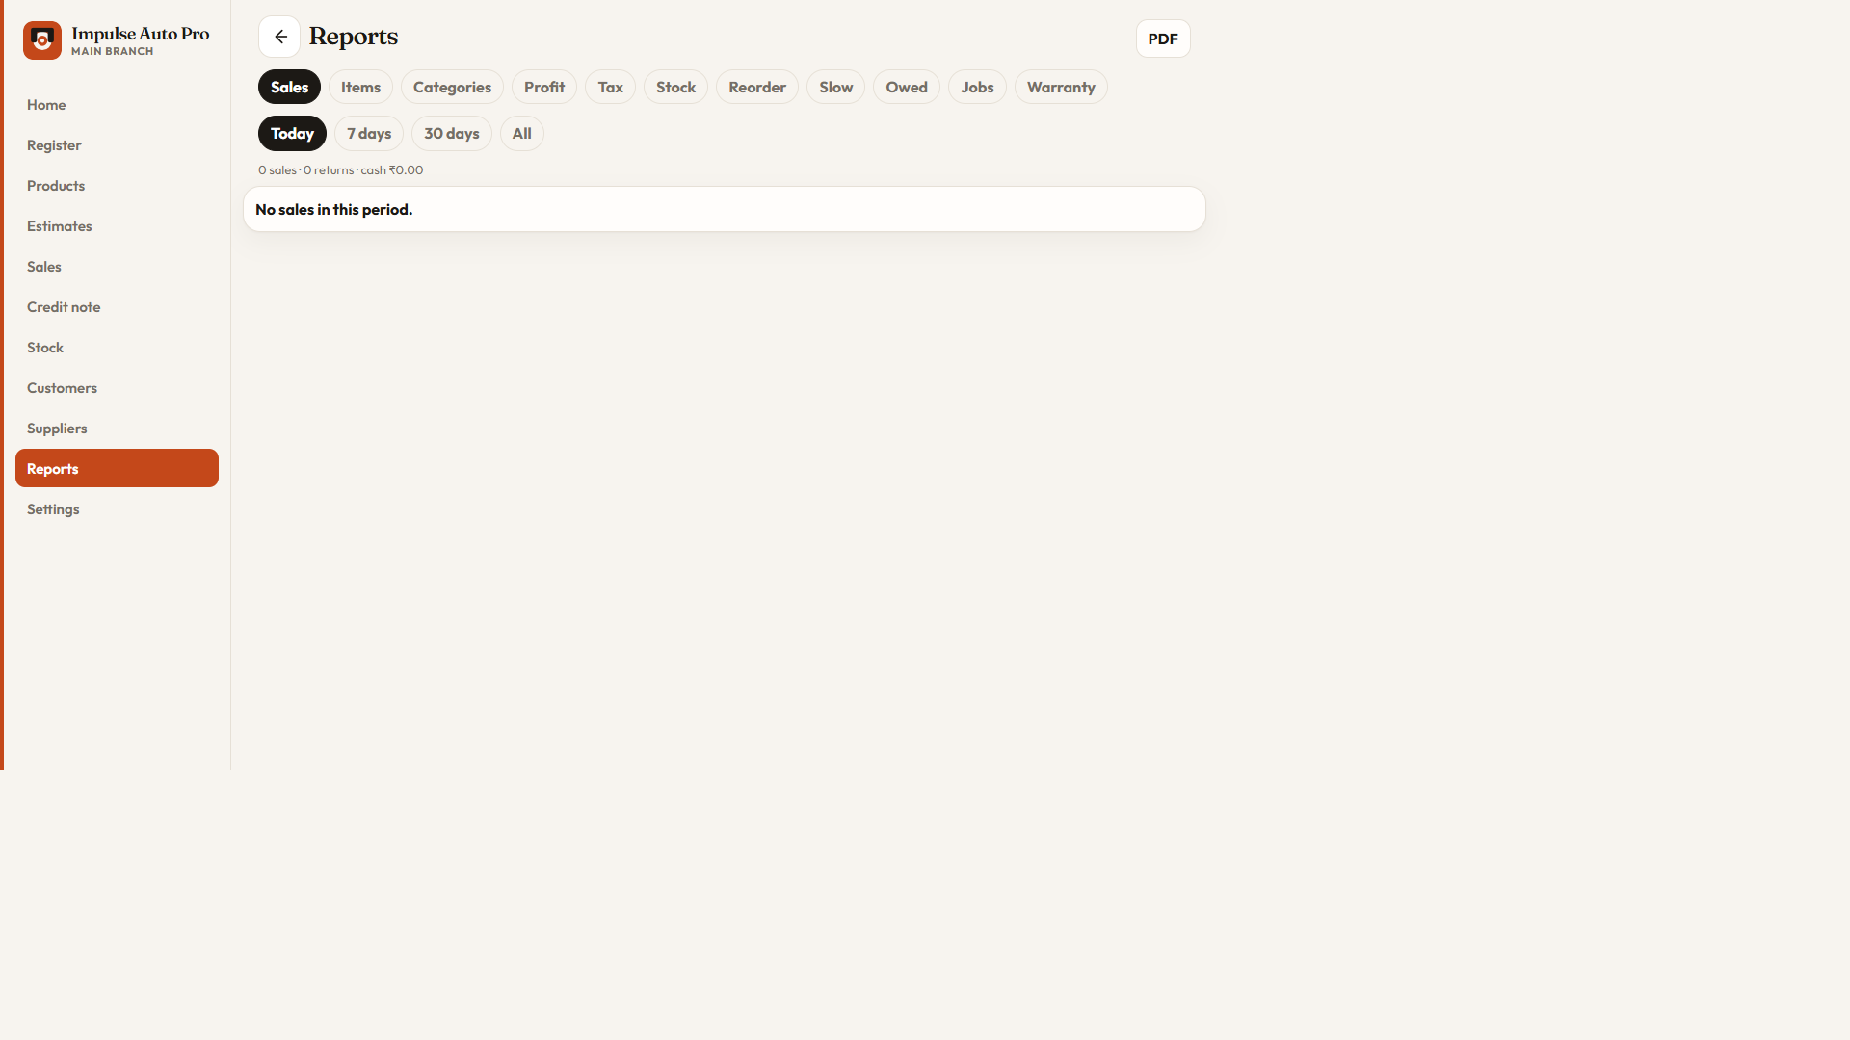The height and width of the screenshot is (1040, 1850).
Task: Open the Warranty report tab
Action: point(1061,87)
